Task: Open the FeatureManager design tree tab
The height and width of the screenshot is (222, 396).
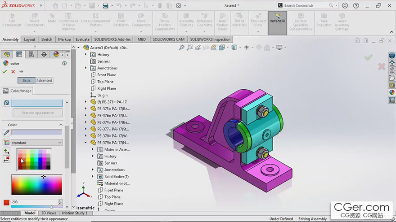Action: tap(7, 54)
